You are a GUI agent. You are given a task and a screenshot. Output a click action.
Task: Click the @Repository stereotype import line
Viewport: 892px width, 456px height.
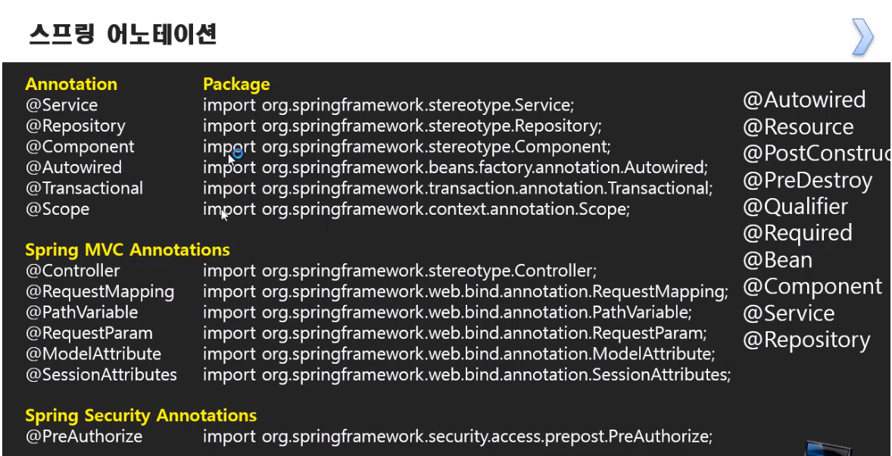[x=402, y=126]
